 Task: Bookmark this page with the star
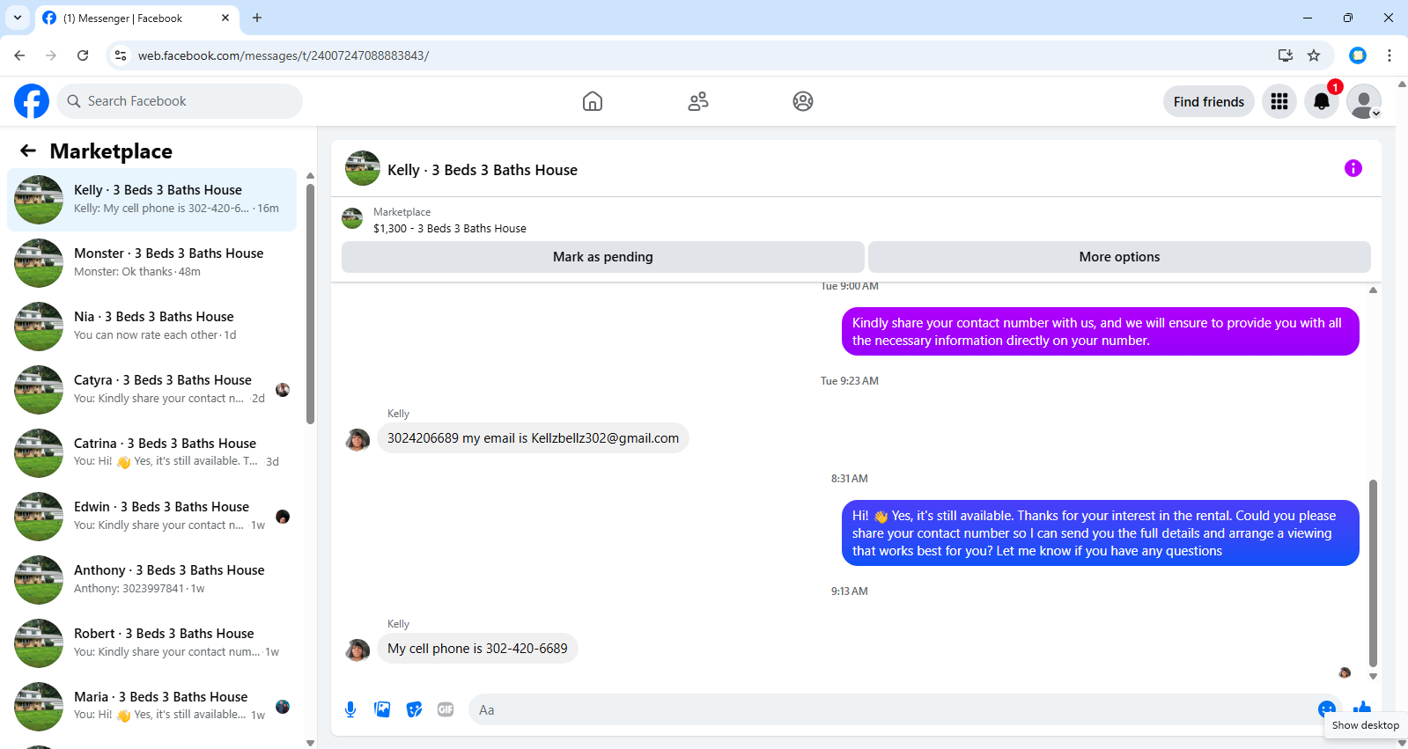(x=1314, y=55)
